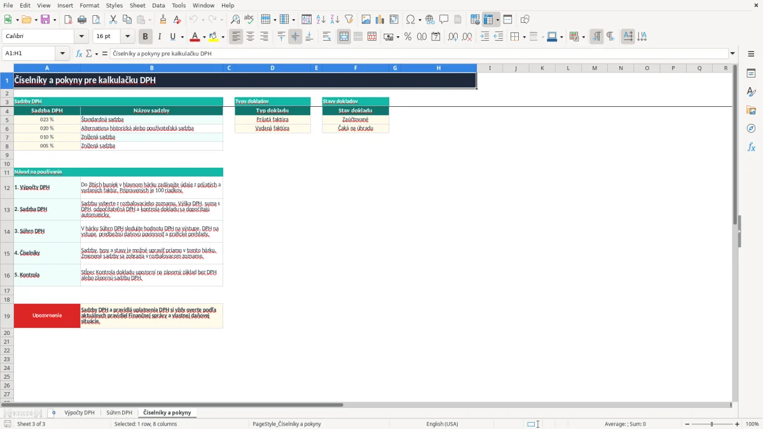Click the Clone Formatting paintbrush icon
The height and width of the screenshot is (429, 763).
163,20
